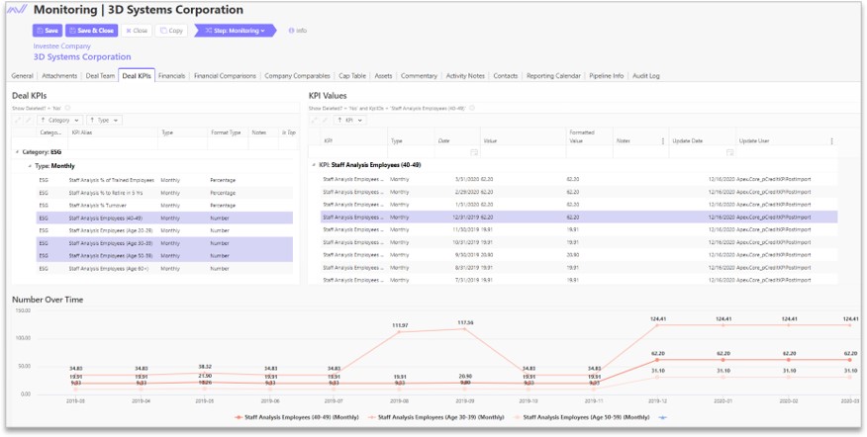867x437 pixels.
Task: Click the second edit icon in the KPI Values toolbar
Action: pyautogui.click(x=325, y=120)
